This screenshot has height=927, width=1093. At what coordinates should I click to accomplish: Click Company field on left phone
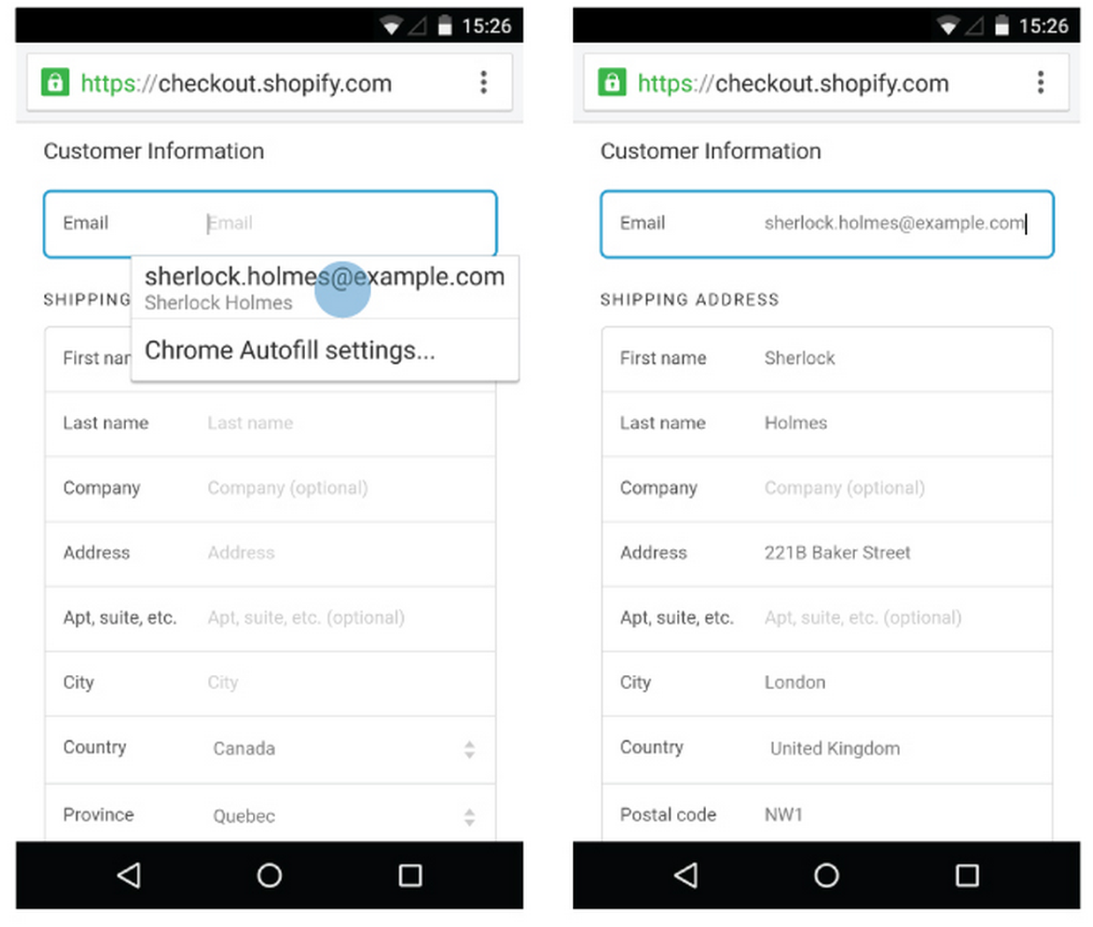click(x=270, y=488)
